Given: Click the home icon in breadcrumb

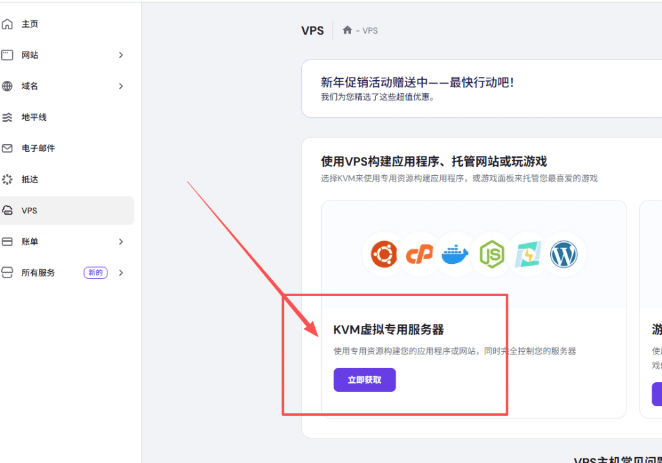Looking at the screenshot, I should 347,30.
